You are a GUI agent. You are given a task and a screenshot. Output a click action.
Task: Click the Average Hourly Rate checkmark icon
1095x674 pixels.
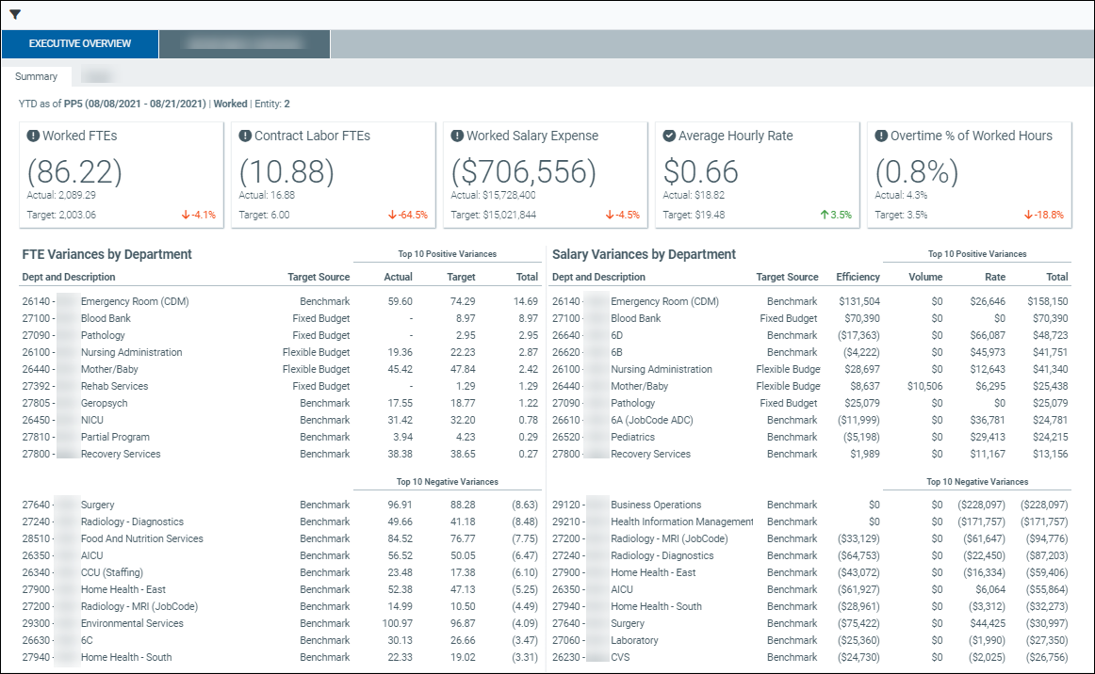pyautogui.click(x=670, y=136)
